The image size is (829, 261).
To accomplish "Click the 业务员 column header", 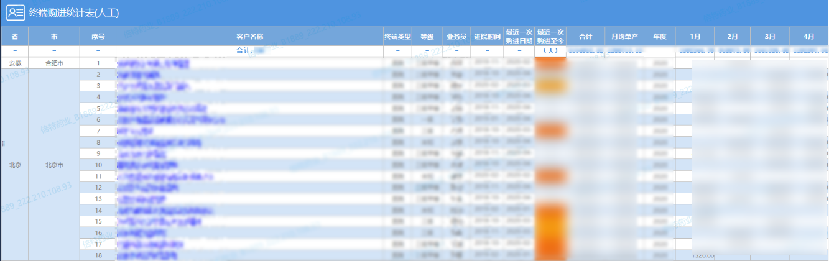I will point(456,37).
